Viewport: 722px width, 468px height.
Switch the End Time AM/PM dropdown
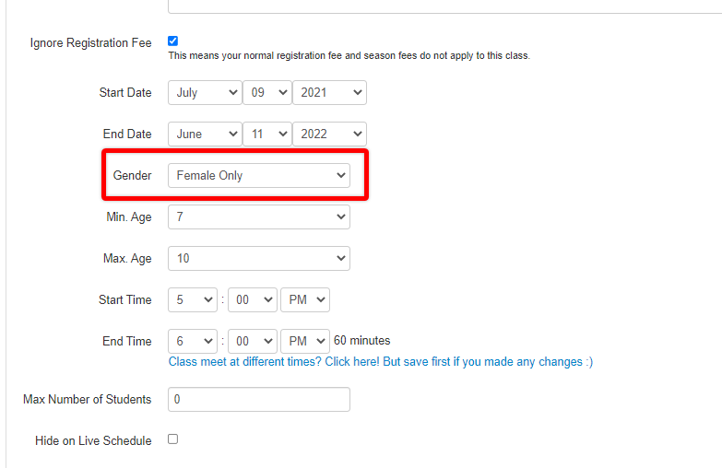305,341
